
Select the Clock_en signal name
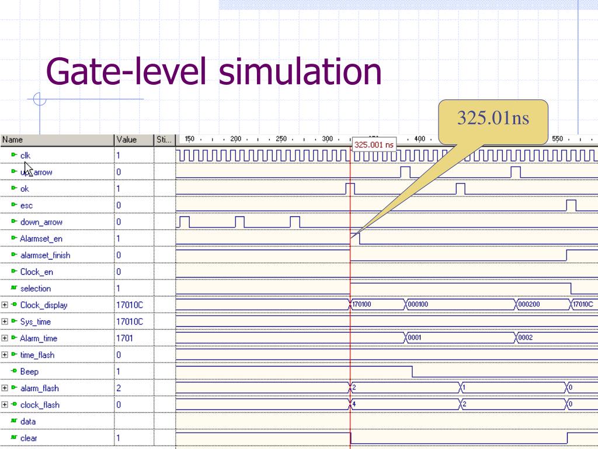tap(37, 272)
